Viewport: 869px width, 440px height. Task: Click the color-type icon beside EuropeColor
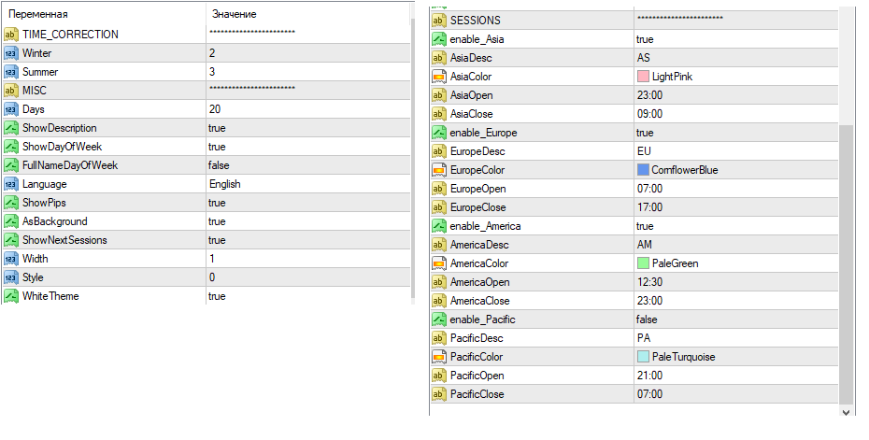click(439, 170)
